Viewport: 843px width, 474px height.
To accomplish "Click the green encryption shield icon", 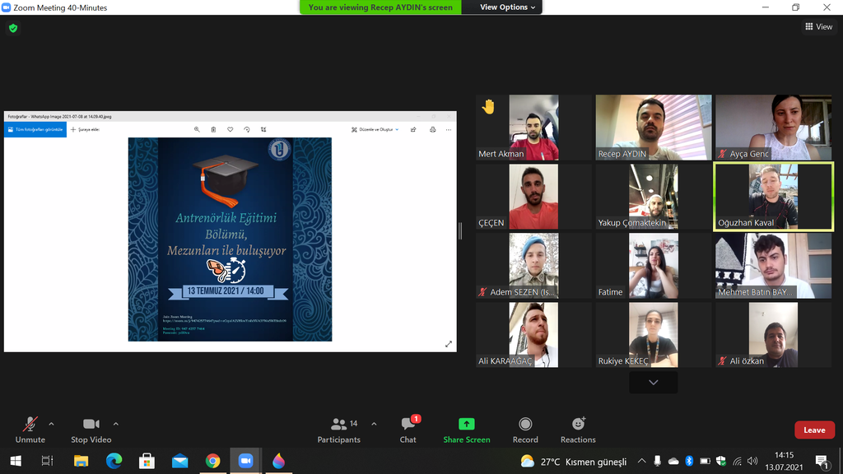I will coord(12,28).
